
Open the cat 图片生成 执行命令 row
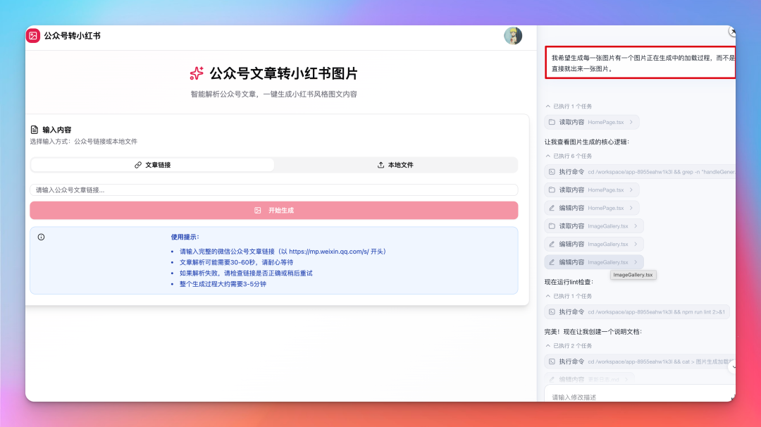pyautogui.click(x=640, y=361)
